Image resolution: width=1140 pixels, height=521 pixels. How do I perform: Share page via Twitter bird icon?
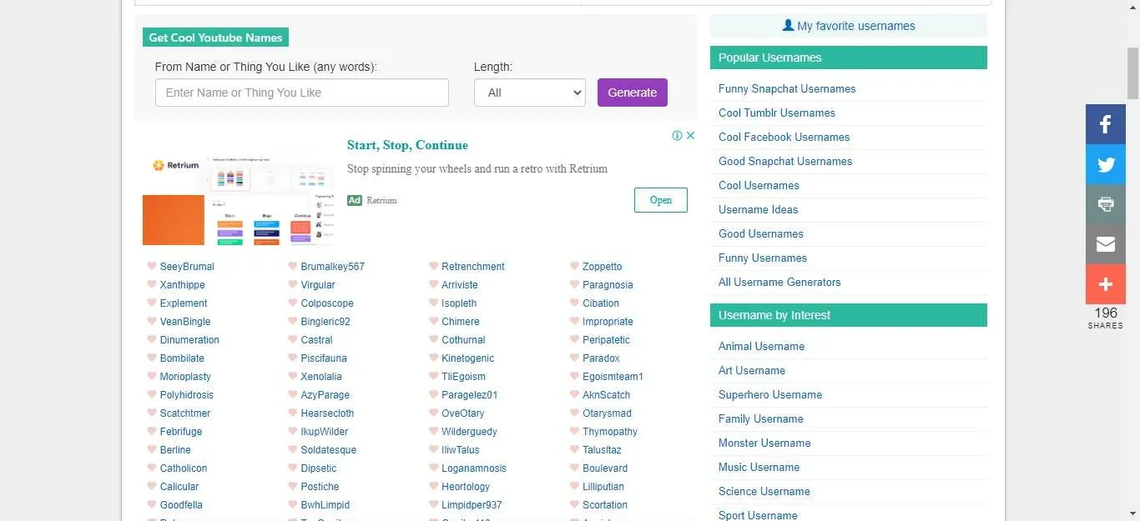1106,164
